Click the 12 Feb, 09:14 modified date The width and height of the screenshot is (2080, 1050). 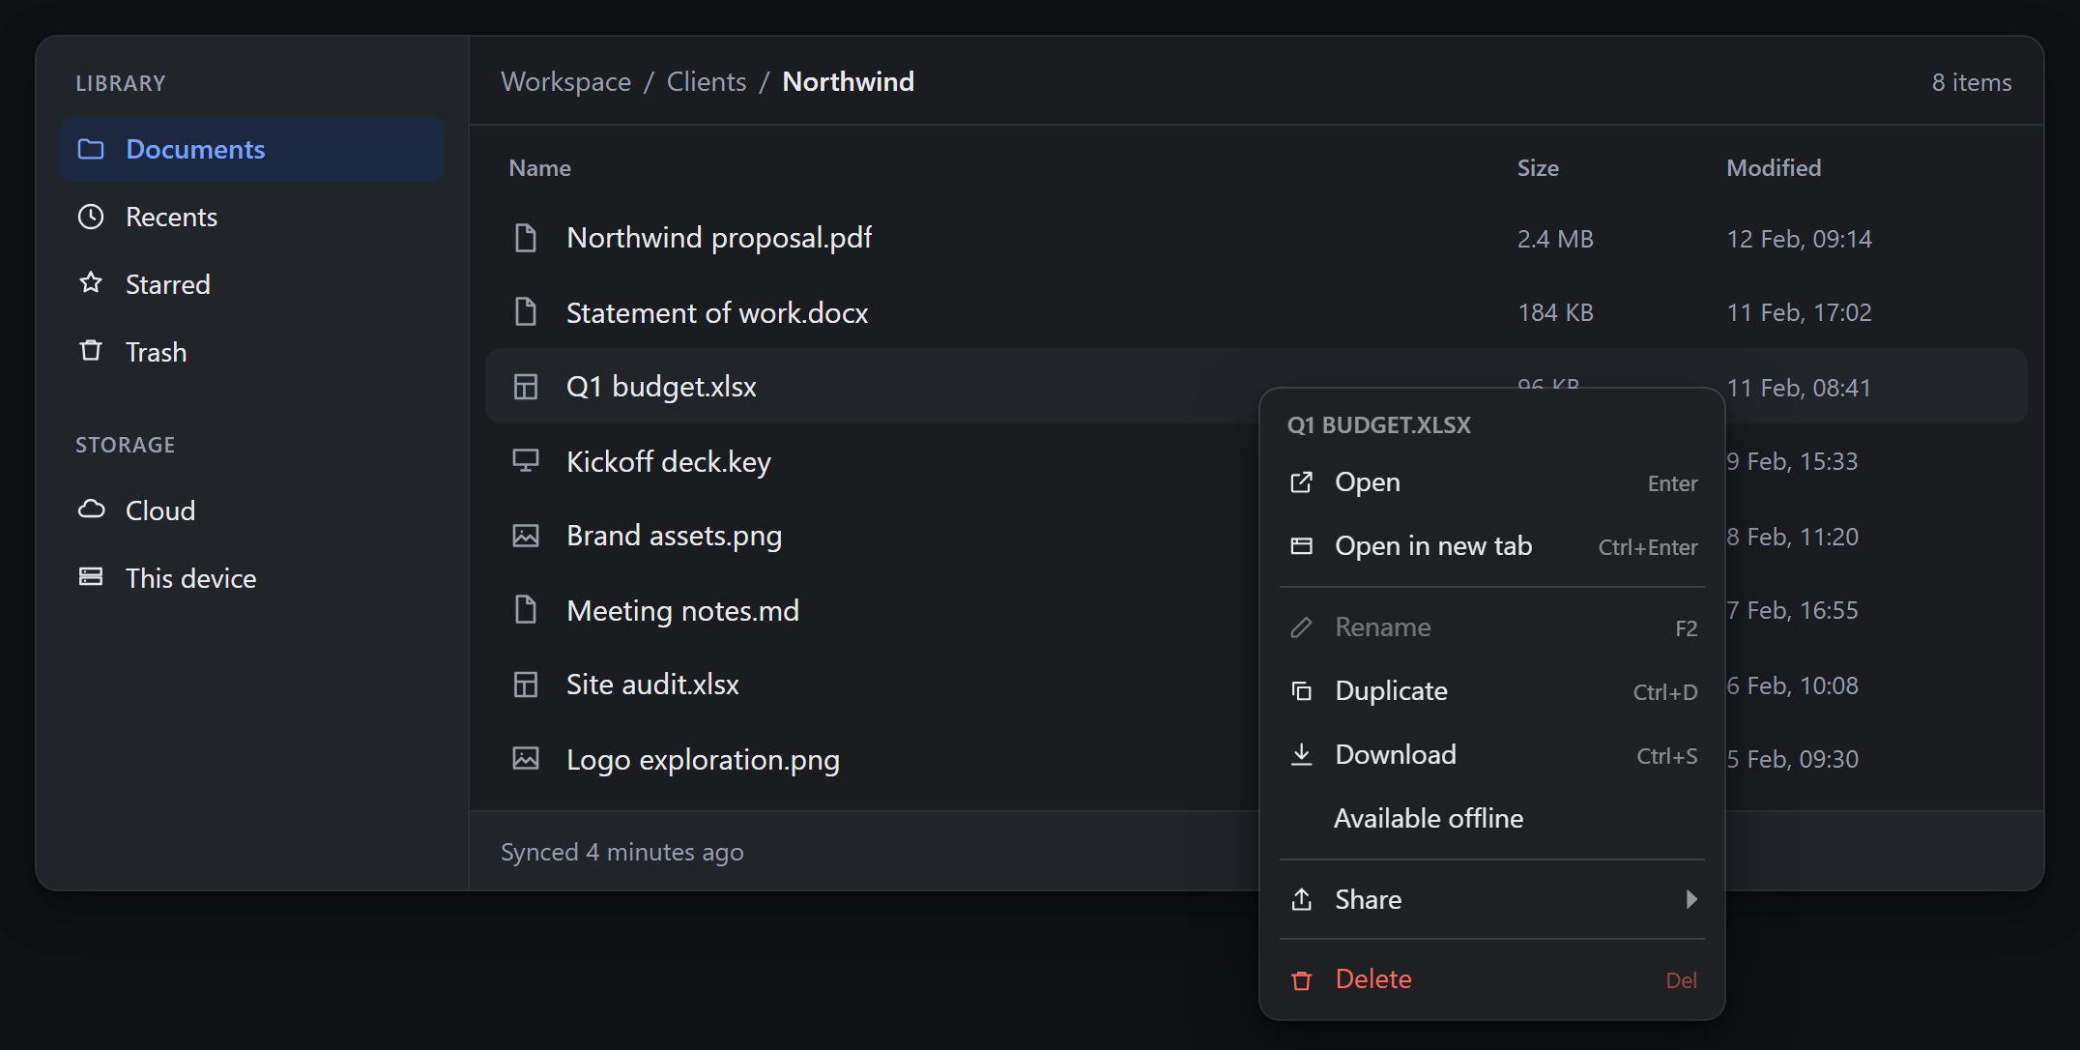[1799, 239]
